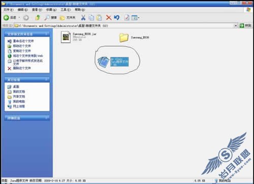The height and width of the screenshot is (184, 254).
Task: Select the Samsung_B938 folder
Action: 134,38
